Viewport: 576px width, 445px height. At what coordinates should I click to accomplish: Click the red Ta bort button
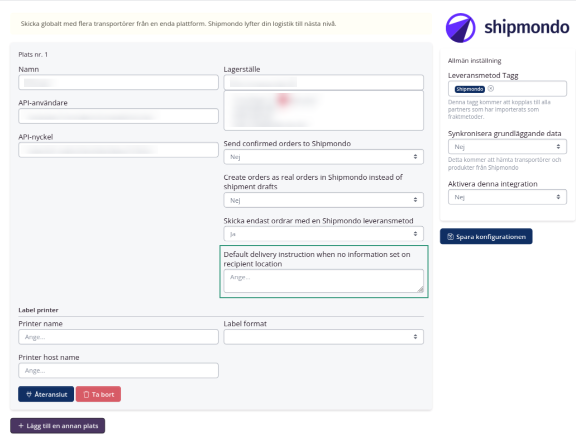98,394
